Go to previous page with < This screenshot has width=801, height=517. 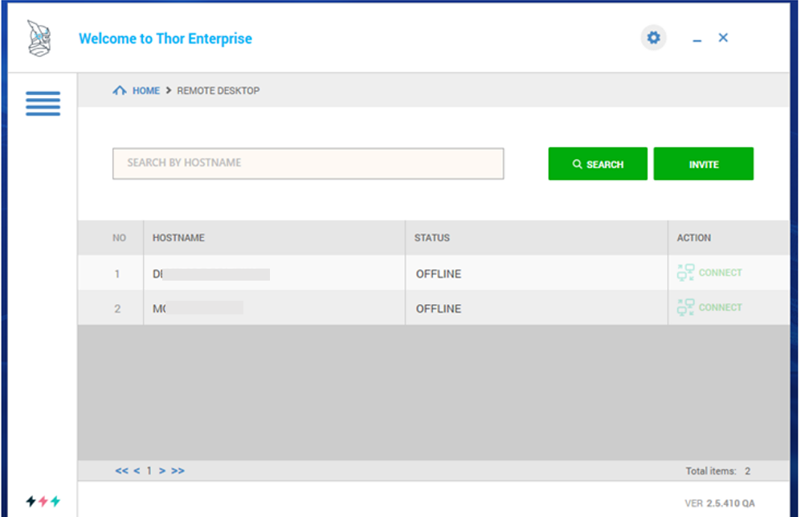[x=137, y=470]
